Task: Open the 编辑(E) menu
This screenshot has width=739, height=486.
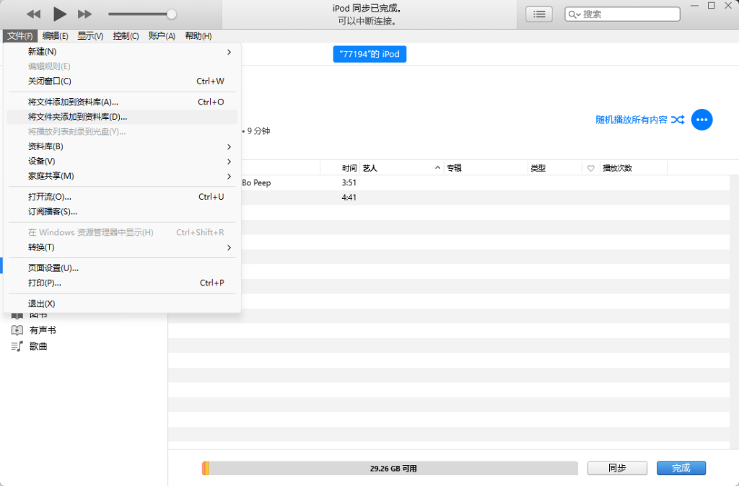Action: click(x=55, y=36)
